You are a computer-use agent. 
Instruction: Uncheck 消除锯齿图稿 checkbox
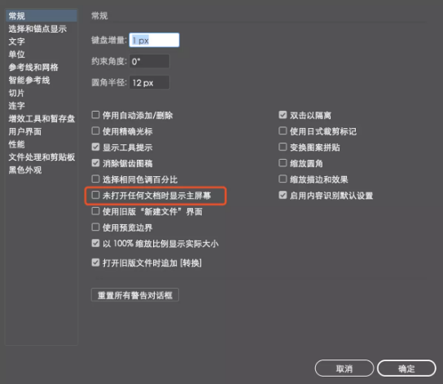95,163
